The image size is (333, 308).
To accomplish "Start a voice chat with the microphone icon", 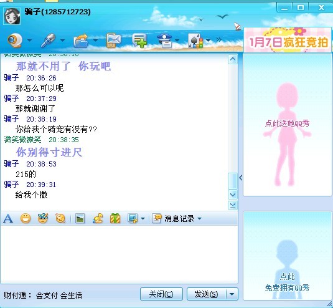I will click(x=48, y=40).
